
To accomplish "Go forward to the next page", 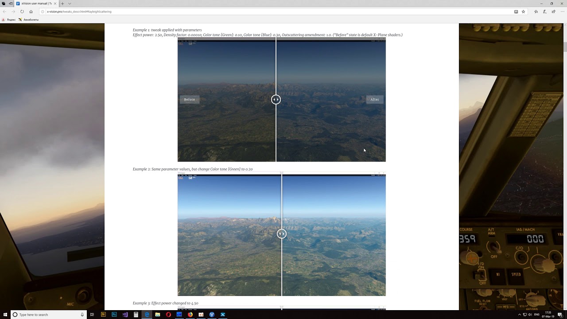I will [x=13, y=12].
